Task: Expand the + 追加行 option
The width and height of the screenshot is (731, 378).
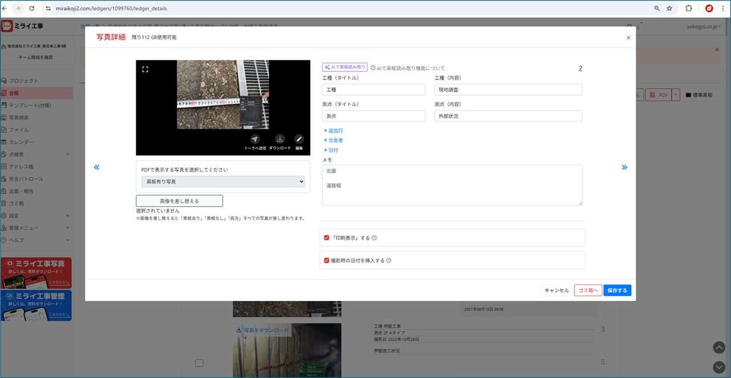Action: pos(334,131)
